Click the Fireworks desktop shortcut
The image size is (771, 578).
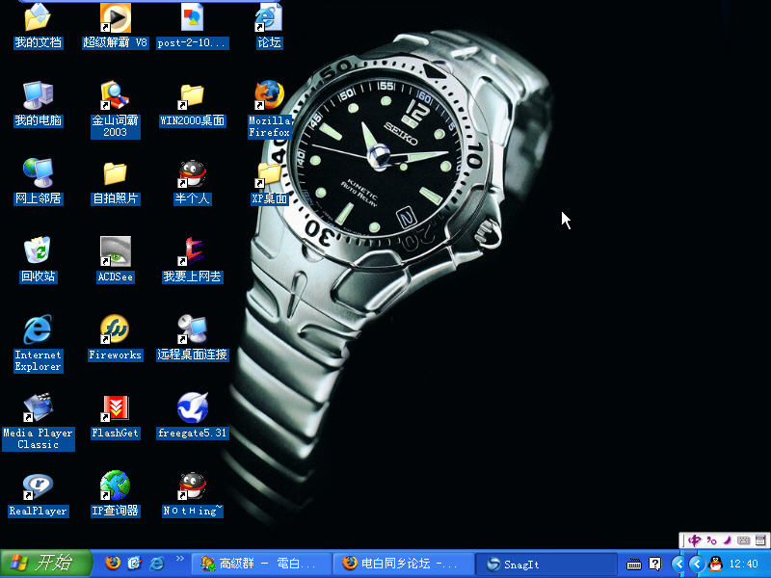115,330
